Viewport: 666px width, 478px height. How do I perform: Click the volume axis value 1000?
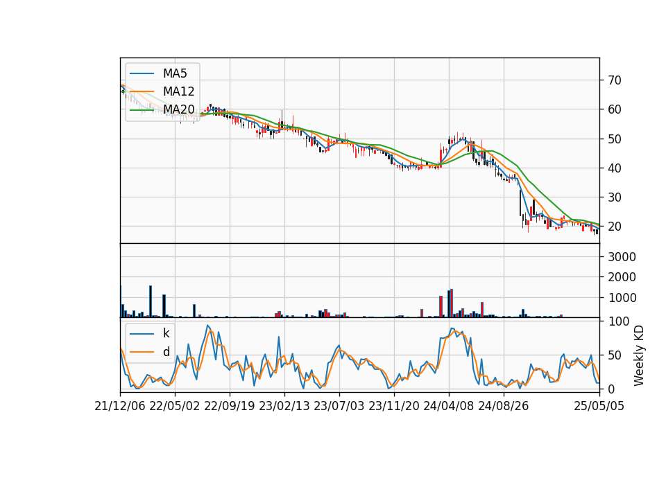pos(622,298)
